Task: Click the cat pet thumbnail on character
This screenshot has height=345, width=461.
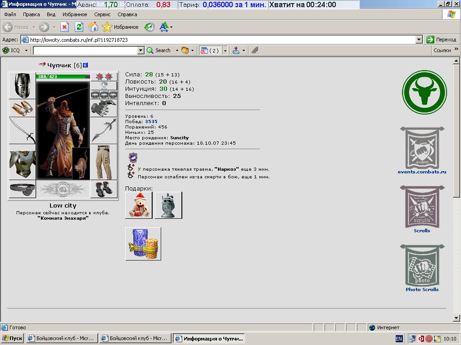Action: point(81,164)
